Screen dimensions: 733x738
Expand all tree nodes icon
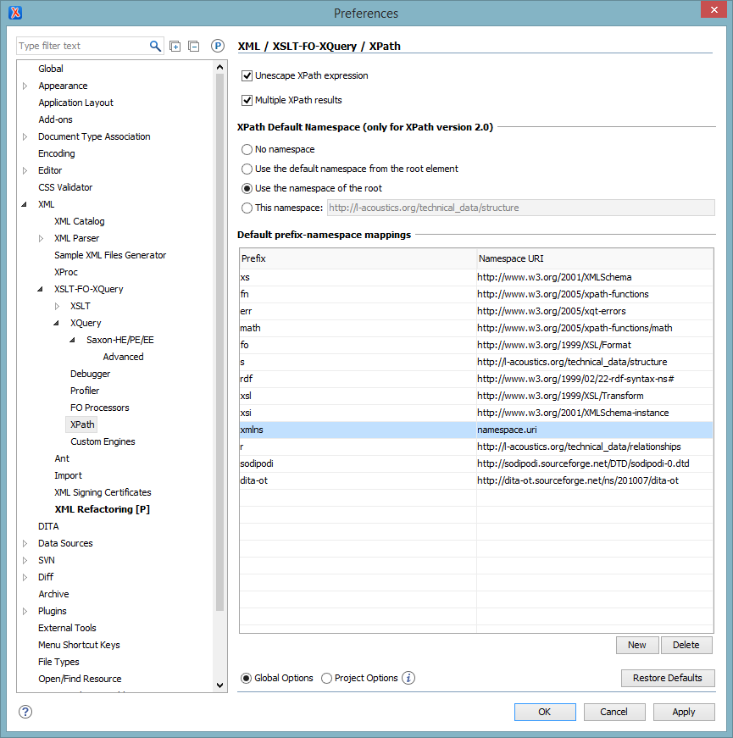click(x=175, y=46)
